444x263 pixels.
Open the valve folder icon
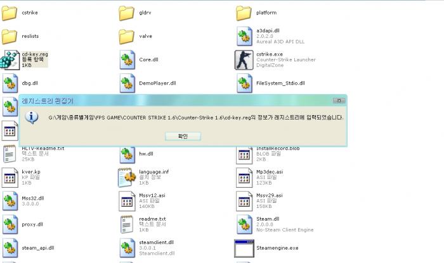(127, 37)
